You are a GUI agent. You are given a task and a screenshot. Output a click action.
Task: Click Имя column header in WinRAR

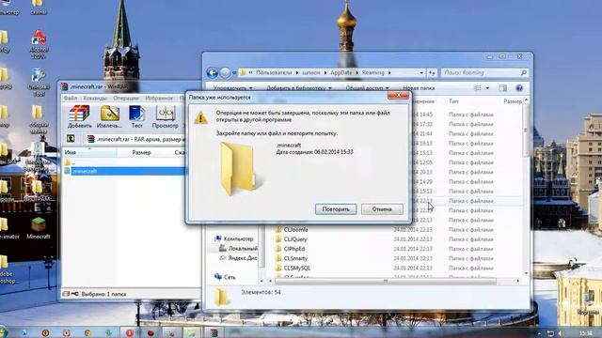click(x=90, y=152)
